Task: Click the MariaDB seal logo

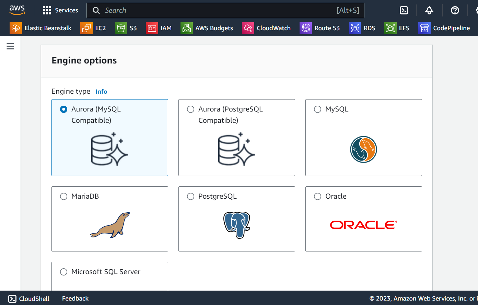Action: (x=110, y=225)
